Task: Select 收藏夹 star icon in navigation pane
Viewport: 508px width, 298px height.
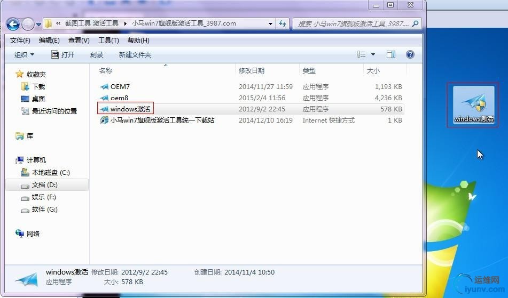Action: pos(19,74)
